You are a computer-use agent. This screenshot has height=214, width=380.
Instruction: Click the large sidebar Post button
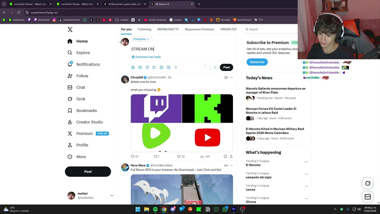click(x=88, y=172)
